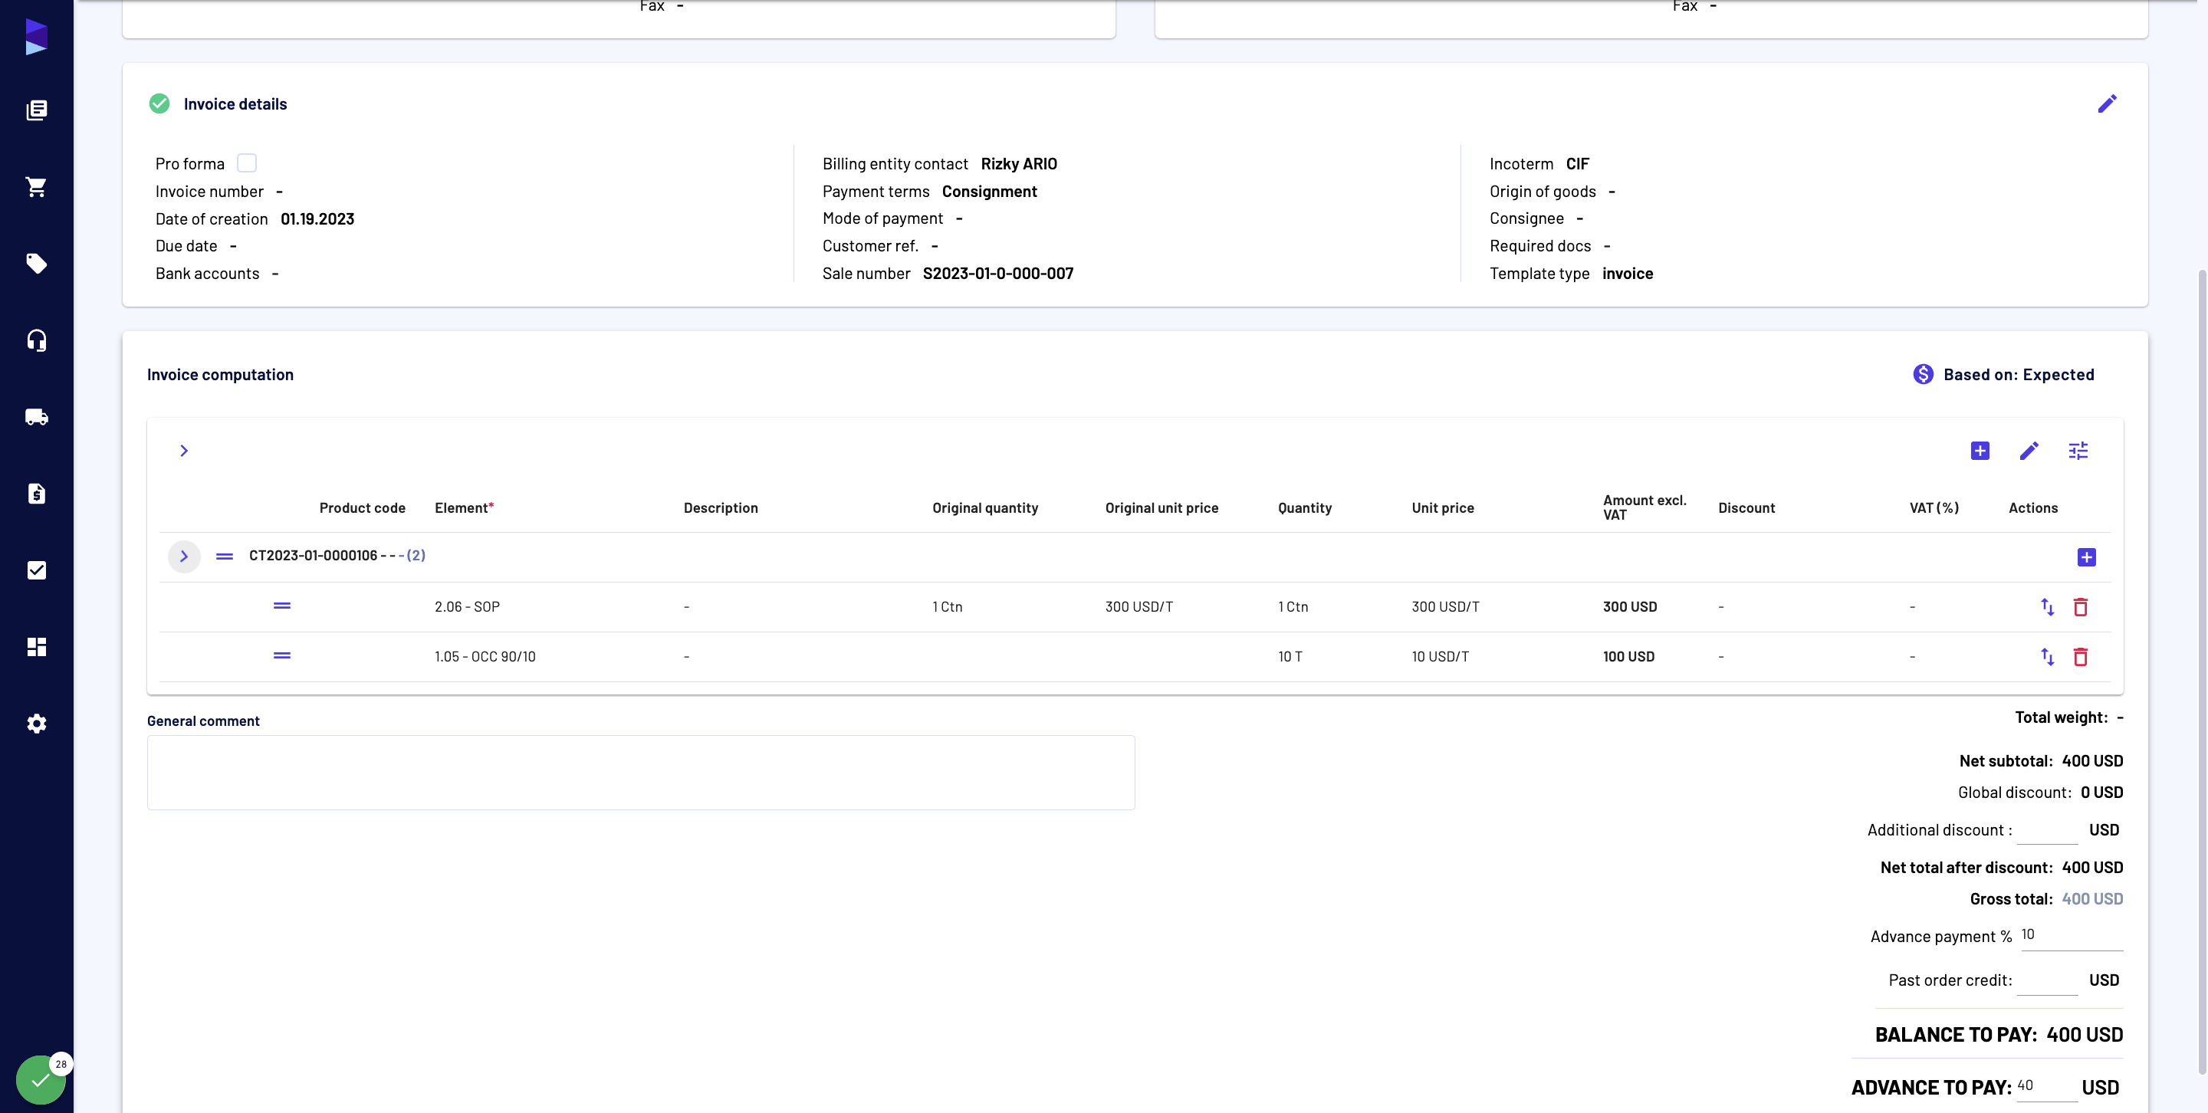Edit Invoice details with pencil icon
The width and height of the screenshot is (2208, 1113).
(2107, 103)
